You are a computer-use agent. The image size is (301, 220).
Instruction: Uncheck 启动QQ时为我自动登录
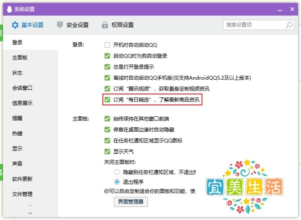click(x=107, y=56)
